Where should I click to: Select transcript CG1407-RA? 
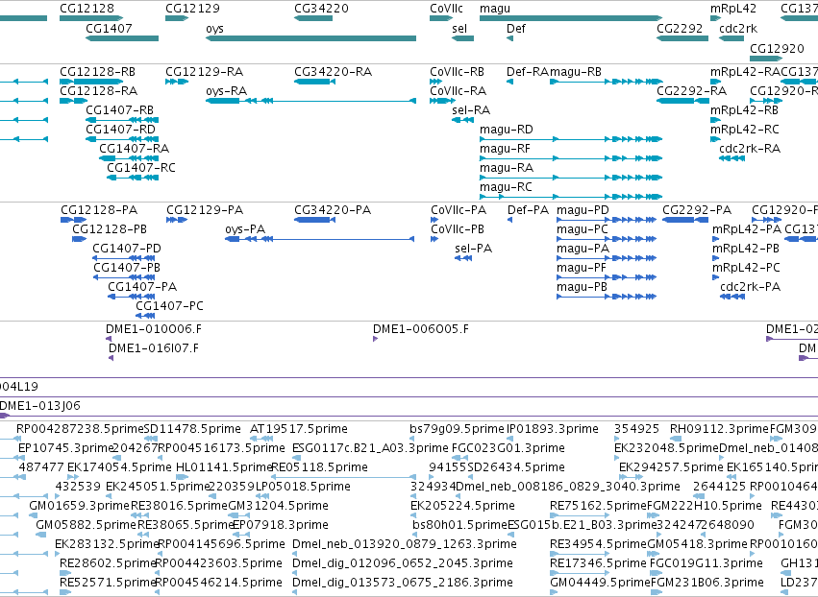[x=135, y=149]
